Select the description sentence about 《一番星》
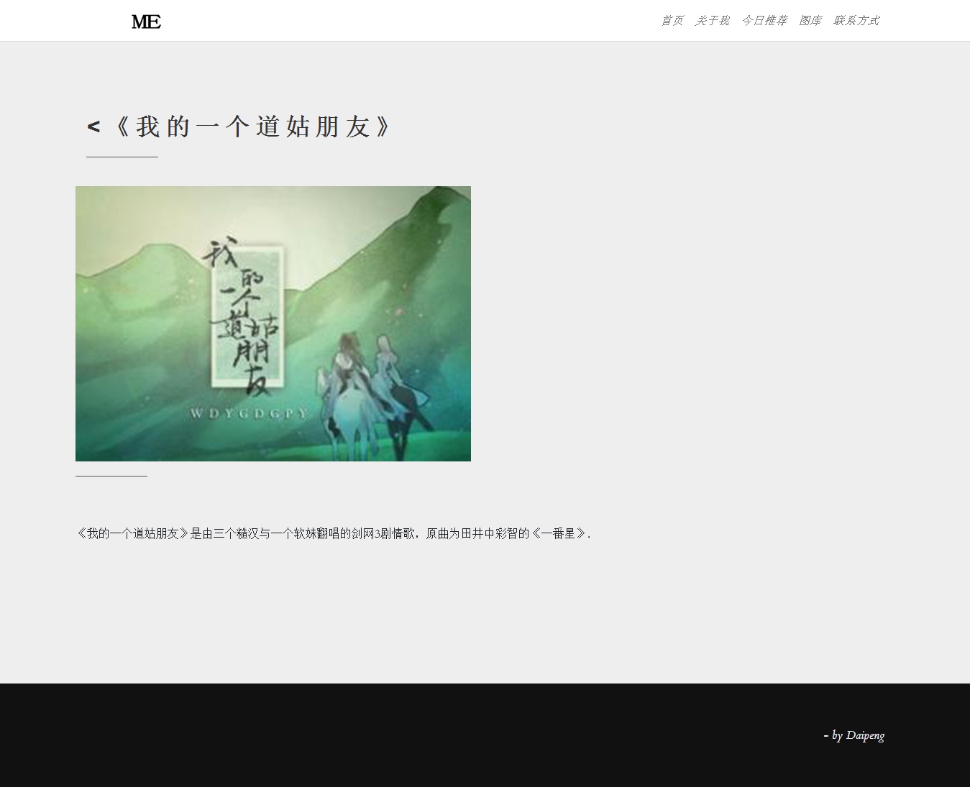 pyautogui.click(x=333, y=533)
